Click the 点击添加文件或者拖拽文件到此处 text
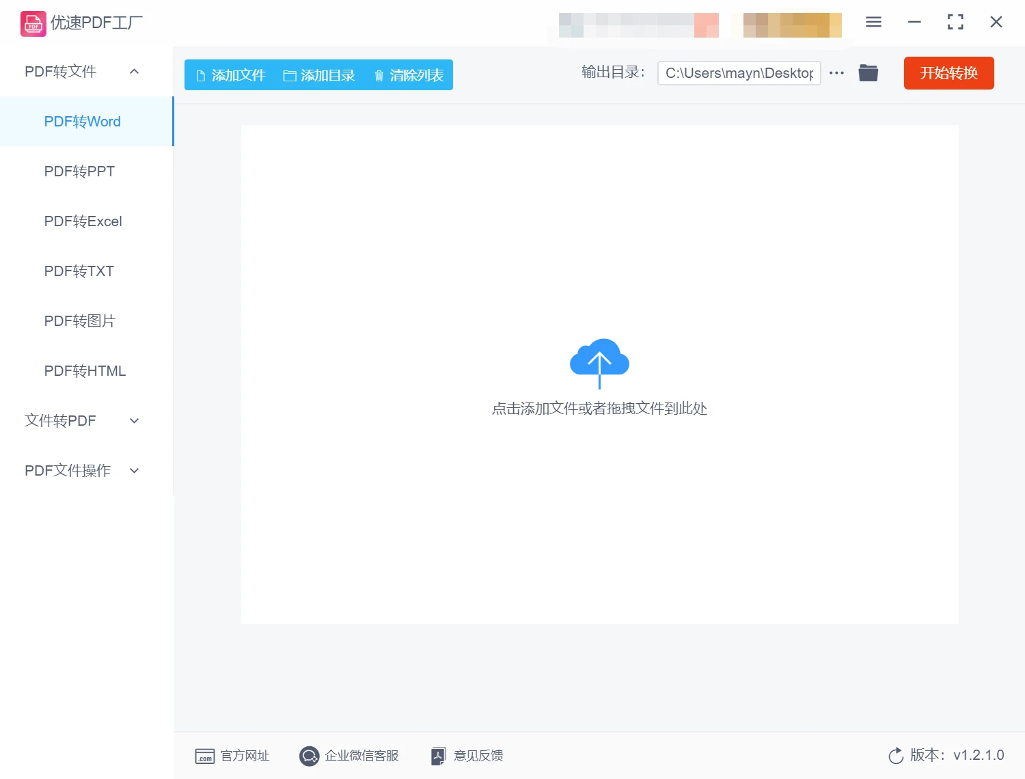The image size is (1025, 779). click(599, 409)
